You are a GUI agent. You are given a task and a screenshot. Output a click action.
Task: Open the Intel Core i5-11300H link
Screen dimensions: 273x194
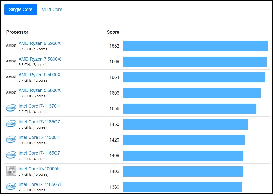pyautogui.click(x=39, y=137)
